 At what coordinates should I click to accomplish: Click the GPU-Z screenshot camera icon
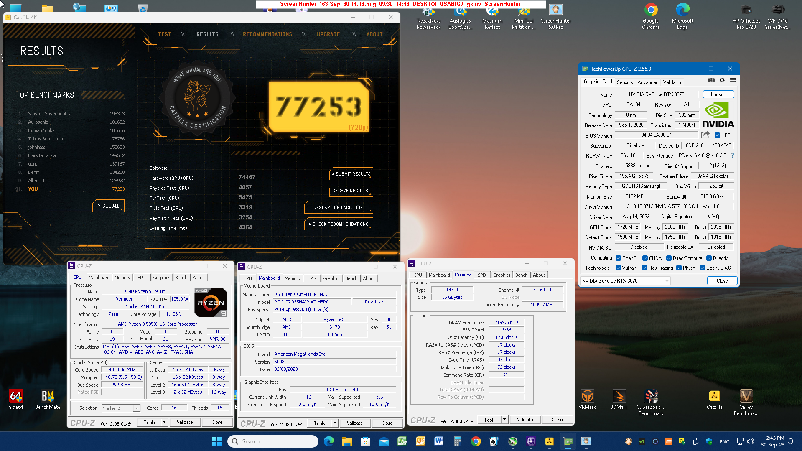(711, 80)
